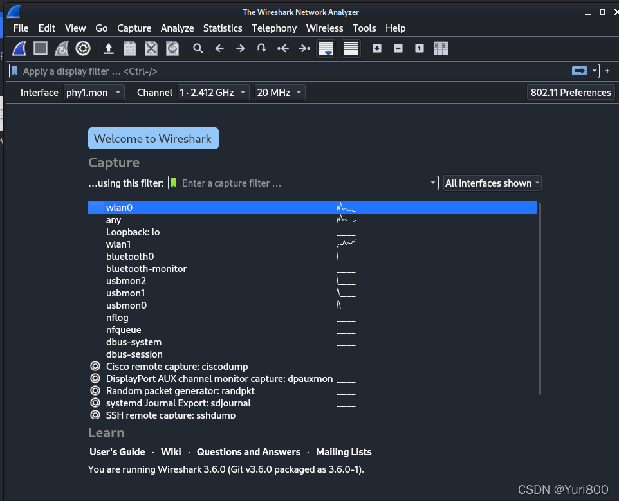Focus the capture filter input field
The height and width of the screenshot is (501, 619).
click(x=304, y=183)
